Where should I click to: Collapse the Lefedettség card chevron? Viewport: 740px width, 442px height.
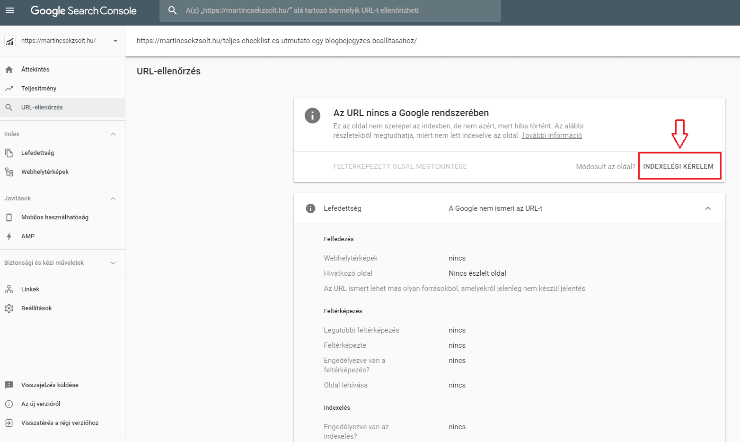click(708, 208)
